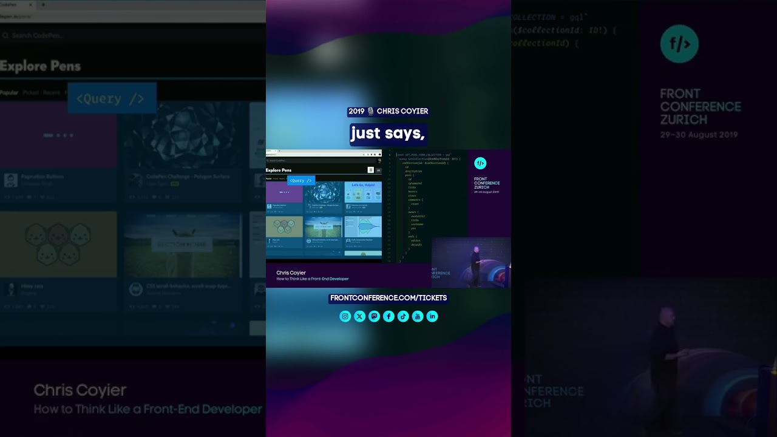Open the X (Twitter) social icon
The width and height of the screenshot is (777, 437).
[360, 316]
